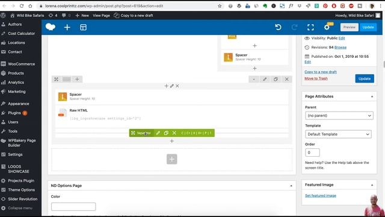This screenshot has height=217, width=385.
Task: Click upper Spacer icon in right column
Action: point(228,57)
